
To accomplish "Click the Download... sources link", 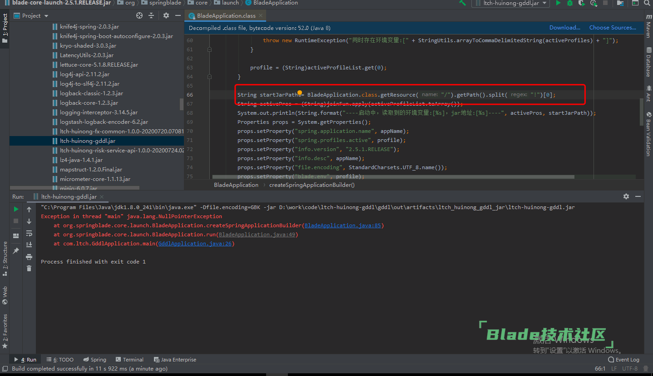I will [x=565, y=28].
